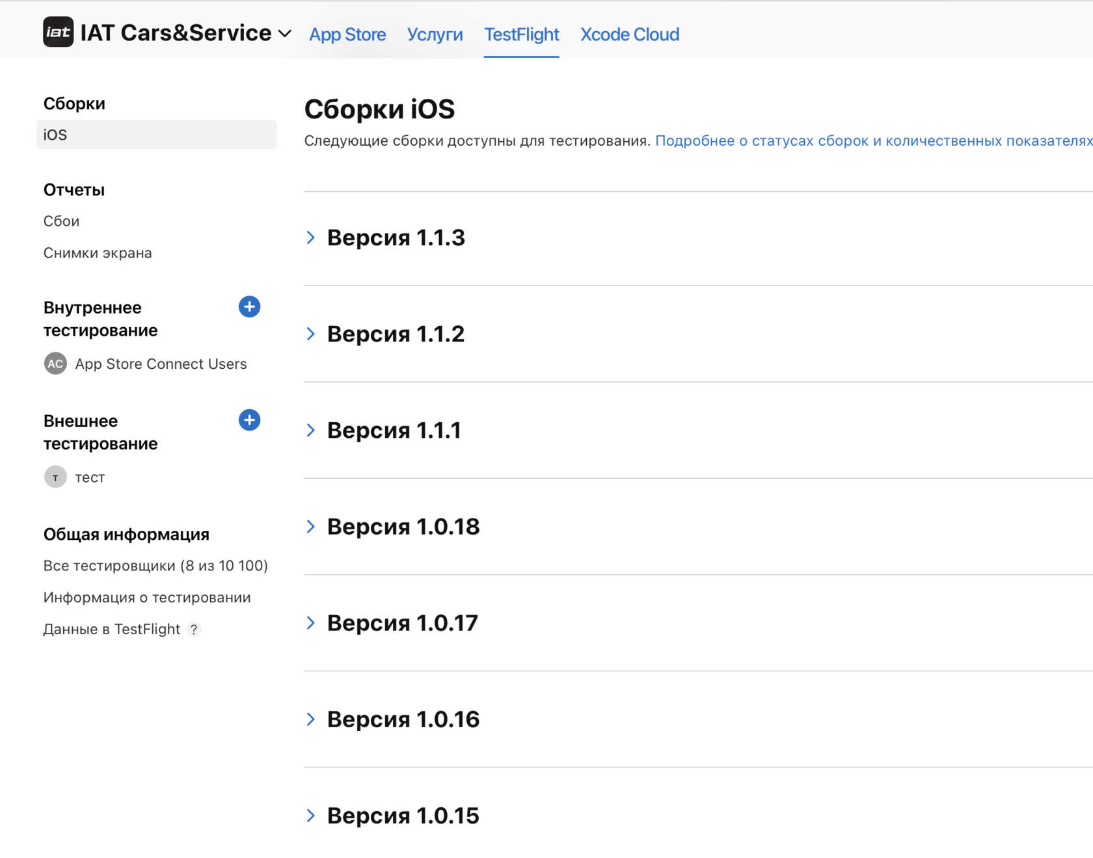
Task: Follow the Подробнее о статусах сборок link
Action: (874, 141)
